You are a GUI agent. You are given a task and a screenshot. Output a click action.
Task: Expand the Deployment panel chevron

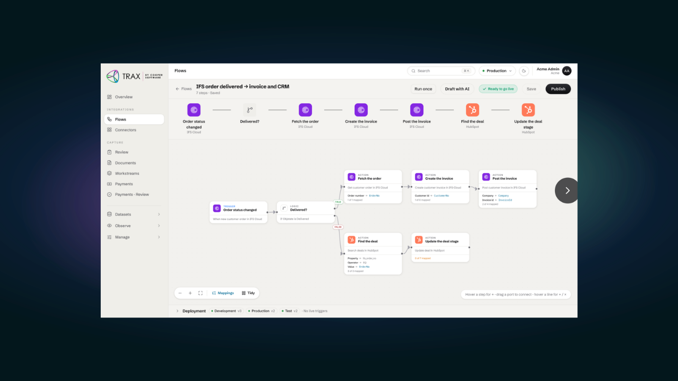tap(177, 311)
